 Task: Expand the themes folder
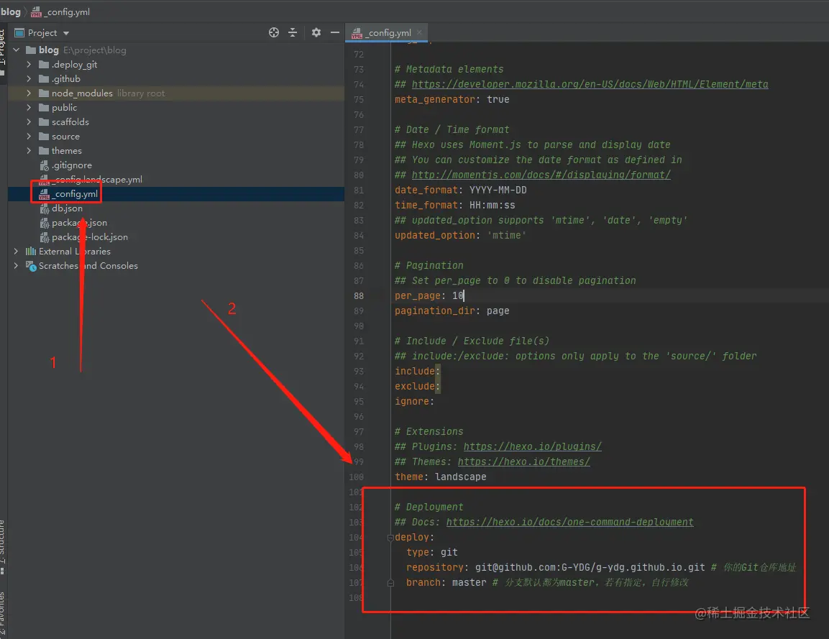pyautogui.click(x=29, y=151)
